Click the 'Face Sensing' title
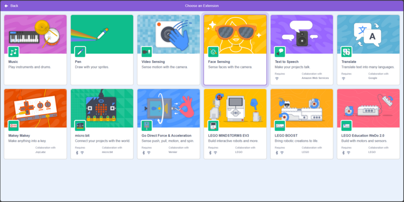Image resolution: width=404 pixels, height=202 pixels. pyautogui.click(x=219, y=61)
